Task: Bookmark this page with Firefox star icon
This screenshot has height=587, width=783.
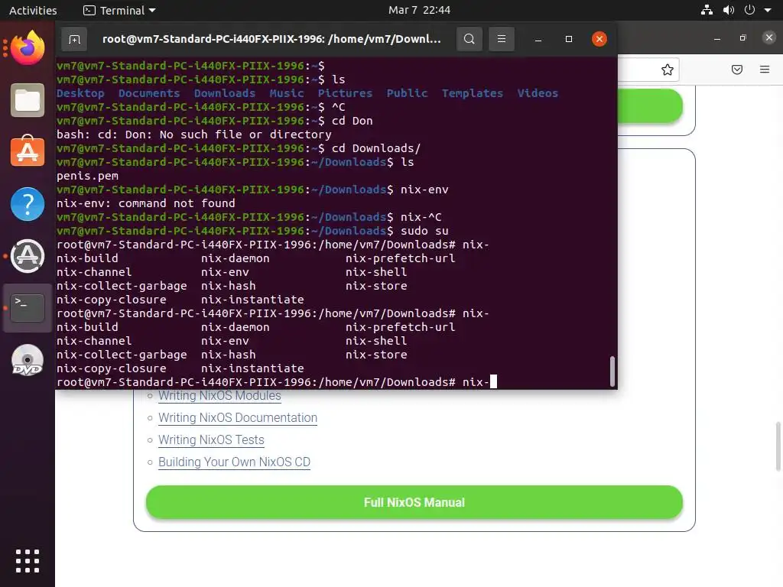Action: (x=667, y=70)
